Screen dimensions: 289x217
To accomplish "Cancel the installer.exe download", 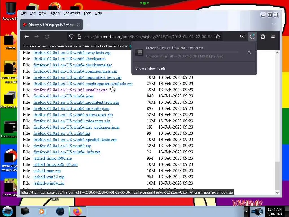I will click(x=249, y=52).
